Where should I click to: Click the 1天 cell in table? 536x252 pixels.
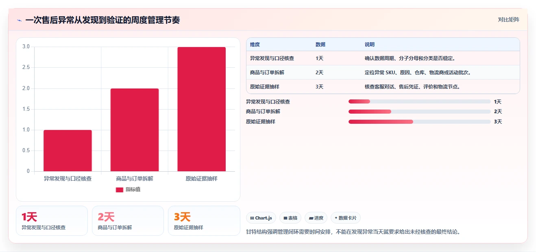pyautogui.click(x=319, y=58)
